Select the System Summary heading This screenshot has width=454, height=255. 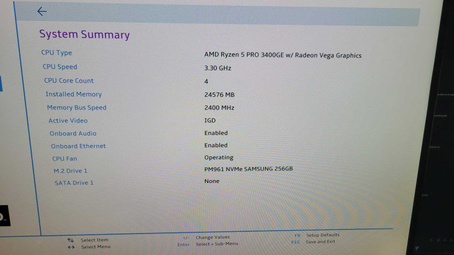tap(85, 35)
